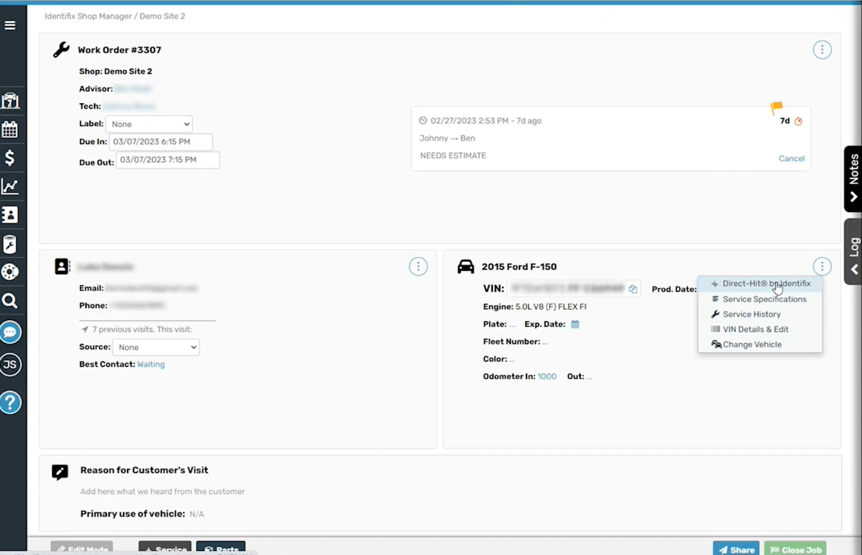Click the Close Job button
Image resolution: width=862 pixels, height=555 pixels.
pyautogui.click(x=795, y=549)
